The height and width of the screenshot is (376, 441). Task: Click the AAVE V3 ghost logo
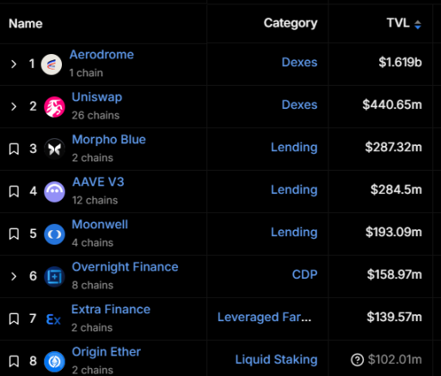coord(54,191)
